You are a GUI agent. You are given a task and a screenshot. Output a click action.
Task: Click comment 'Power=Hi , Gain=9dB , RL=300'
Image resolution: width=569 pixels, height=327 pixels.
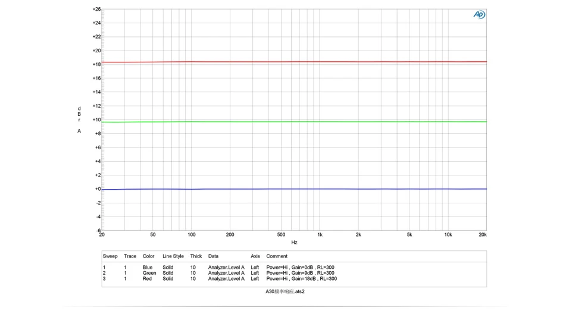[x=300, y=273]
